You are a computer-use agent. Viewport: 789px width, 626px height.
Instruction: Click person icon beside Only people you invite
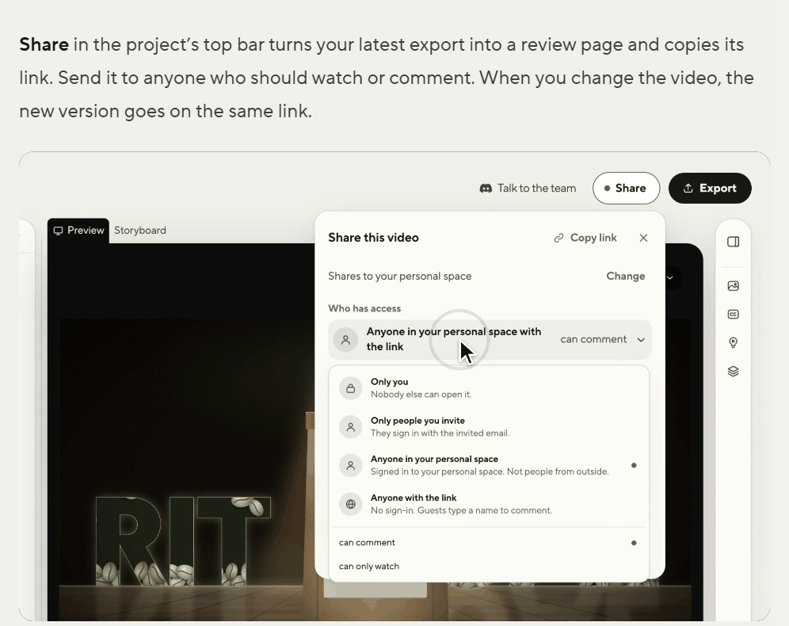tap(351, 427)
